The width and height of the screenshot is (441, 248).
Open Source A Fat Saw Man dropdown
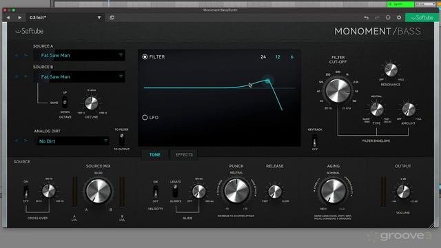[79, 55]
